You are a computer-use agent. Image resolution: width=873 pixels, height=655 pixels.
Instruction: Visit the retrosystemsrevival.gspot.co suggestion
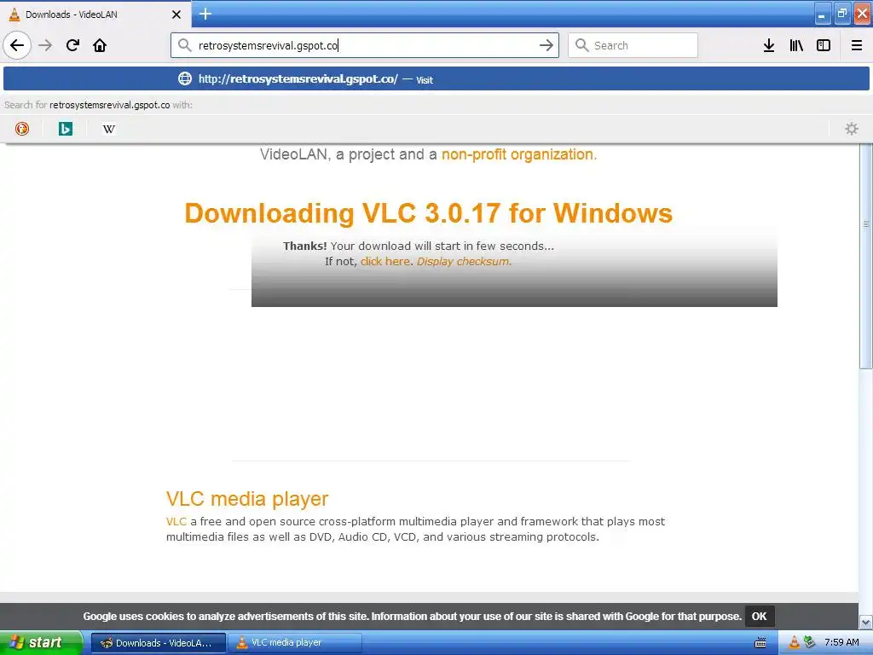(436, 78)
